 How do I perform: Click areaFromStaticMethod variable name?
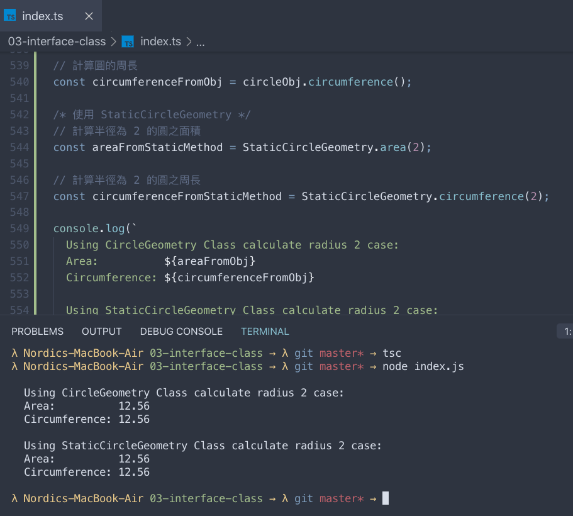click(x=157, y=147)
